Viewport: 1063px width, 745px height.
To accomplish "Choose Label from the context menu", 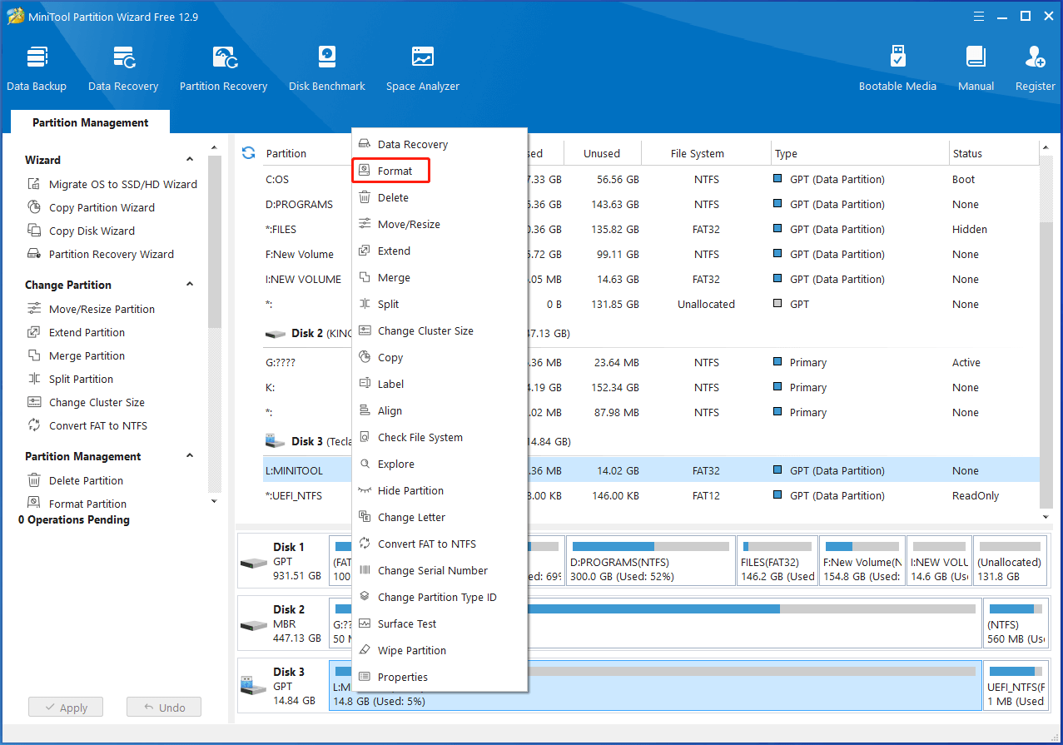I will (x=440, y=384).
